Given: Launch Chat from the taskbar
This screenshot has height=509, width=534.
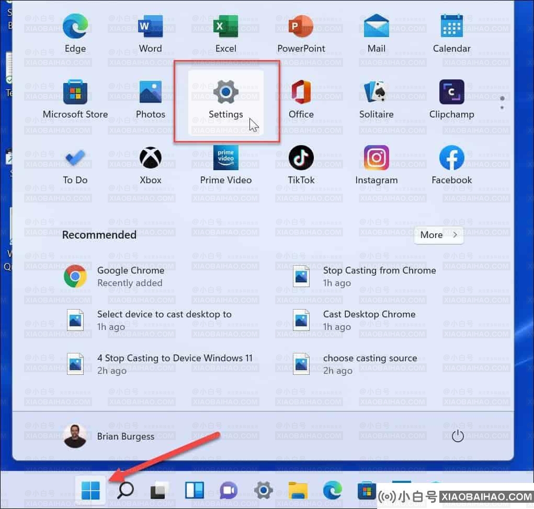Looking at the screenshot, I should click(x=229, y=491).
